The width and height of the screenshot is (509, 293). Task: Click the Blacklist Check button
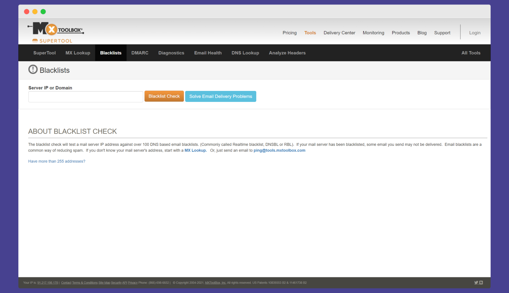click(164, 96)
